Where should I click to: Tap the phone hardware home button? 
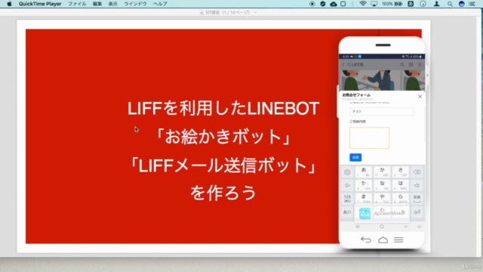point(383,240)
